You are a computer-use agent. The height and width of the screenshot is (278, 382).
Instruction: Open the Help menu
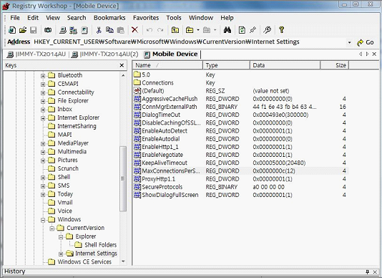(227, 18)
